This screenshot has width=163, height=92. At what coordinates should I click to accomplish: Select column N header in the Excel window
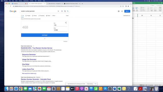pyautogui.click(x=151, y=16)
